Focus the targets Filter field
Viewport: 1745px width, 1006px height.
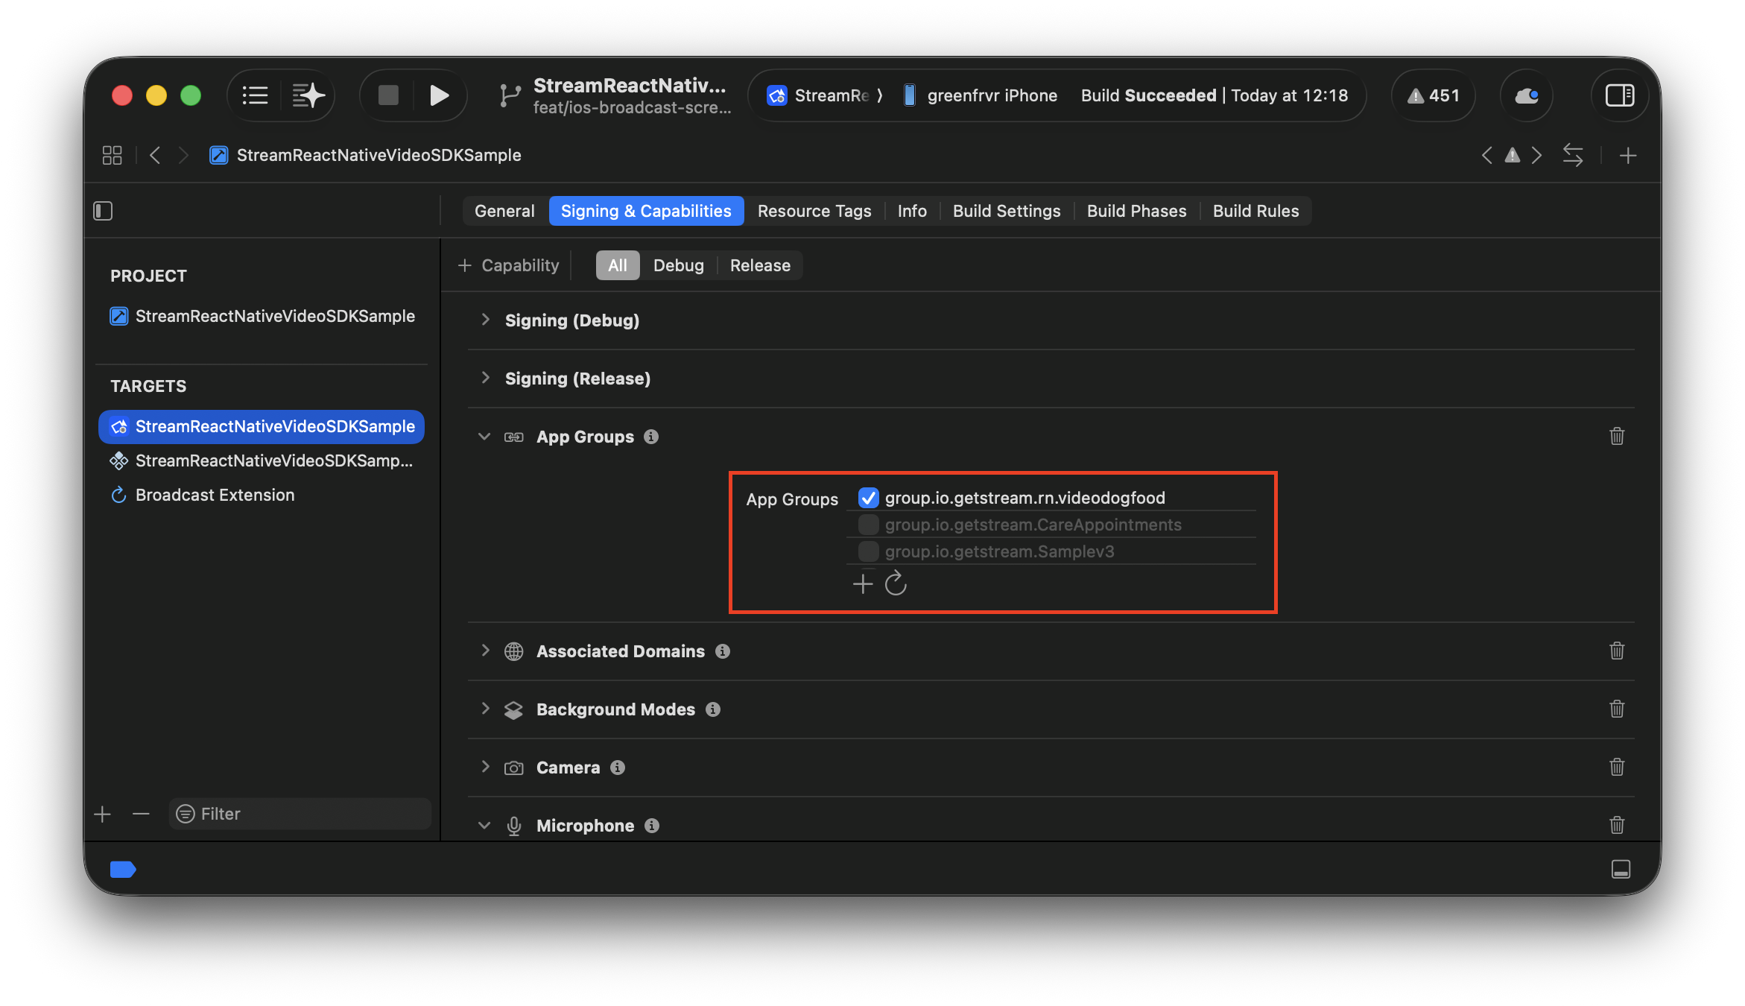tap(300, 814)
